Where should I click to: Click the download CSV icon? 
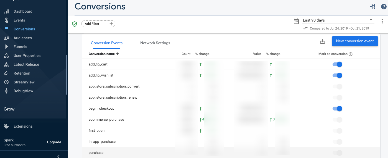322,41
